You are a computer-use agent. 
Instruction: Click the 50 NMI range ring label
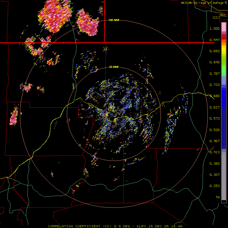(x=114, y=67)
